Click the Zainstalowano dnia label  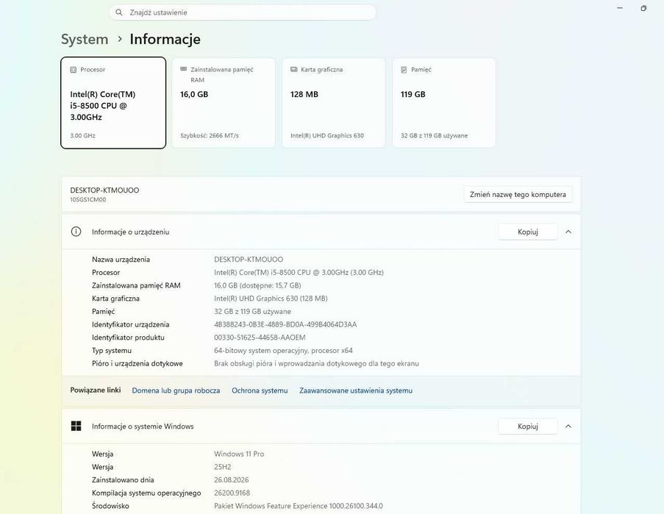tap(123, 479)
